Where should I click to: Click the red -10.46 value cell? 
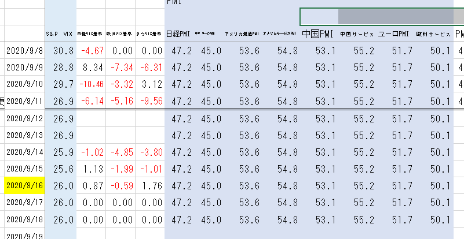pos(91,84)
